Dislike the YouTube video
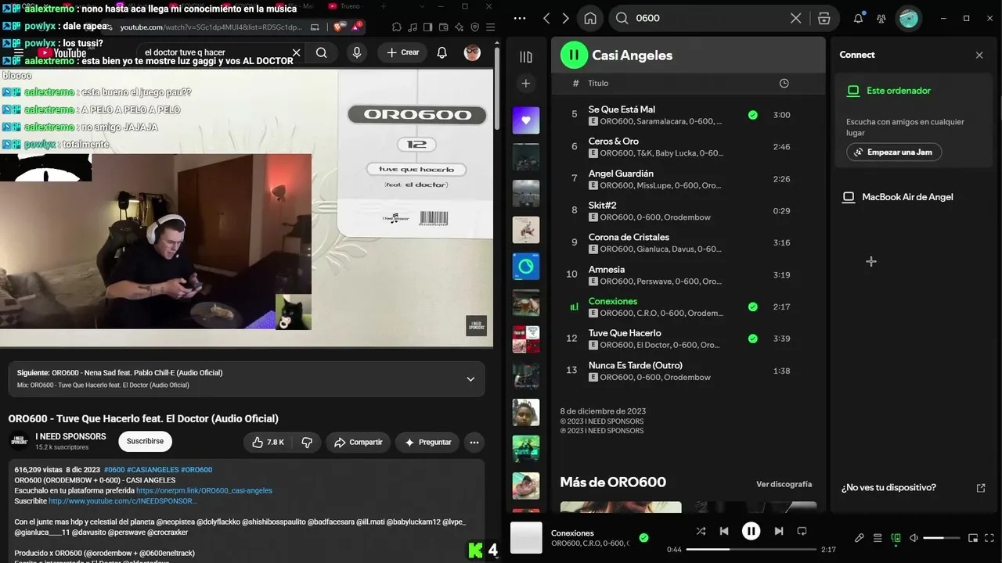The image size is (1002, 563). pos(307,442)
